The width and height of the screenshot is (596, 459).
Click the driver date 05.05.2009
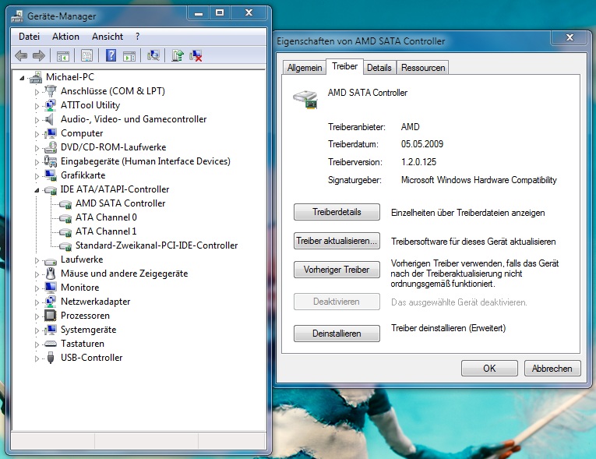(422, 144)
